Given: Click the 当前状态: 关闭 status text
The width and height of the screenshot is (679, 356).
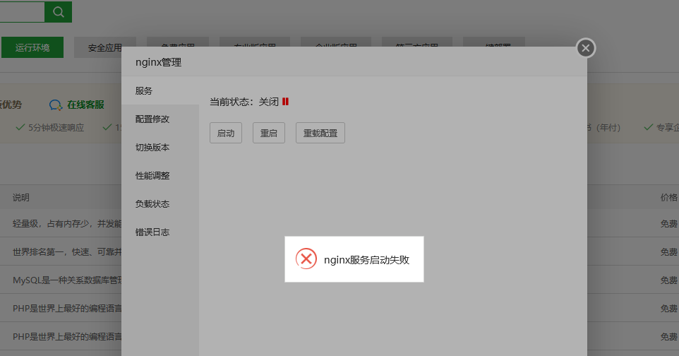Looking at the screenshot, I should (x=244, y=102).
